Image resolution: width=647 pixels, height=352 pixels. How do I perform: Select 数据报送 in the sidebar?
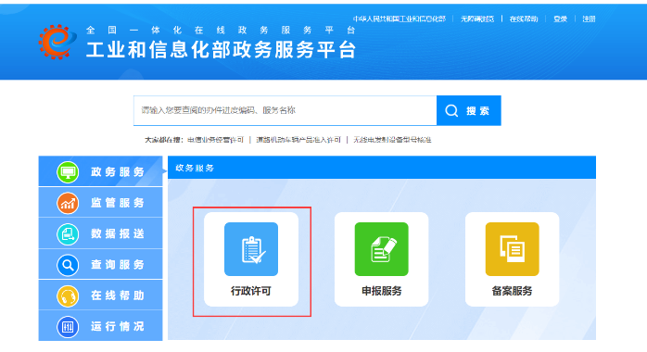[x=101, y=233]
